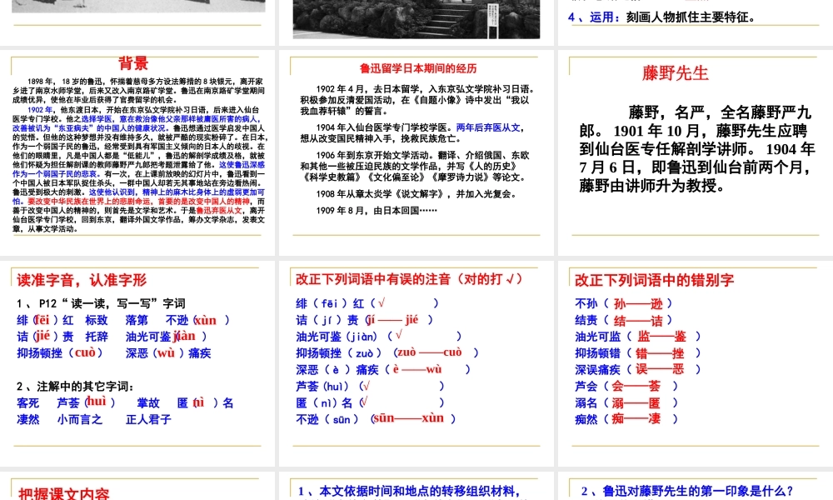833x500 pixels.
Task: Select the 改正下列词语中的错别字 slide
Action: pyautogui.click(x=696, y=363)
